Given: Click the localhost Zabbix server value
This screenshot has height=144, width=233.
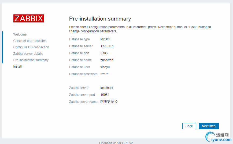Looking at the screenshot, I should pos(107,88).
